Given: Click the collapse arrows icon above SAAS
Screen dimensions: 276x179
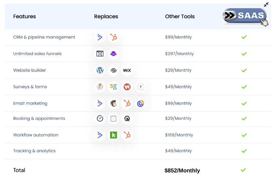Looking at the screenshot, I should point(266,5).
